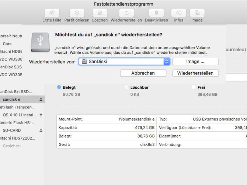This screenshot has width=247, height=185.
Task: Click the Belegt table value 80,76 GB
Action: tap(146, 136)
